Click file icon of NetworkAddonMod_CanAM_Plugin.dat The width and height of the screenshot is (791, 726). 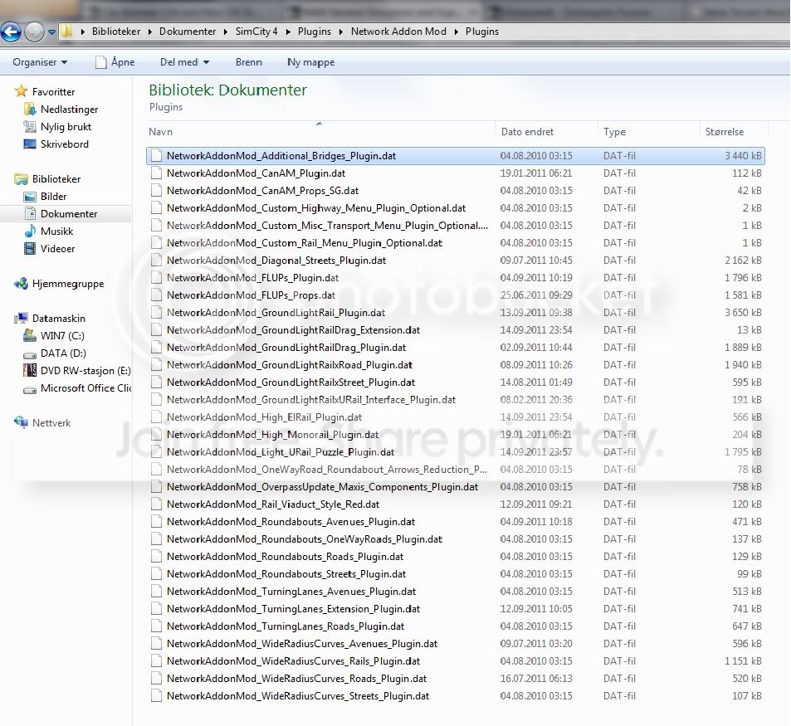(x=156, y=173)
